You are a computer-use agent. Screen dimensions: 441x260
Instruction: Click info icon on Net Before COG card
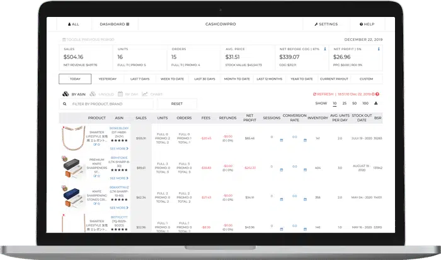click(325, 49)
